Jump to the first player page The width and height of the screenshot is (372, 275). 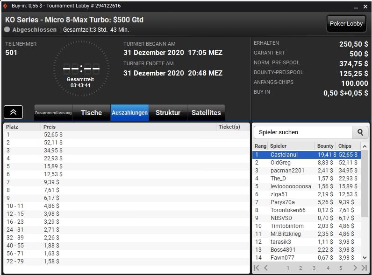(257, 268)
